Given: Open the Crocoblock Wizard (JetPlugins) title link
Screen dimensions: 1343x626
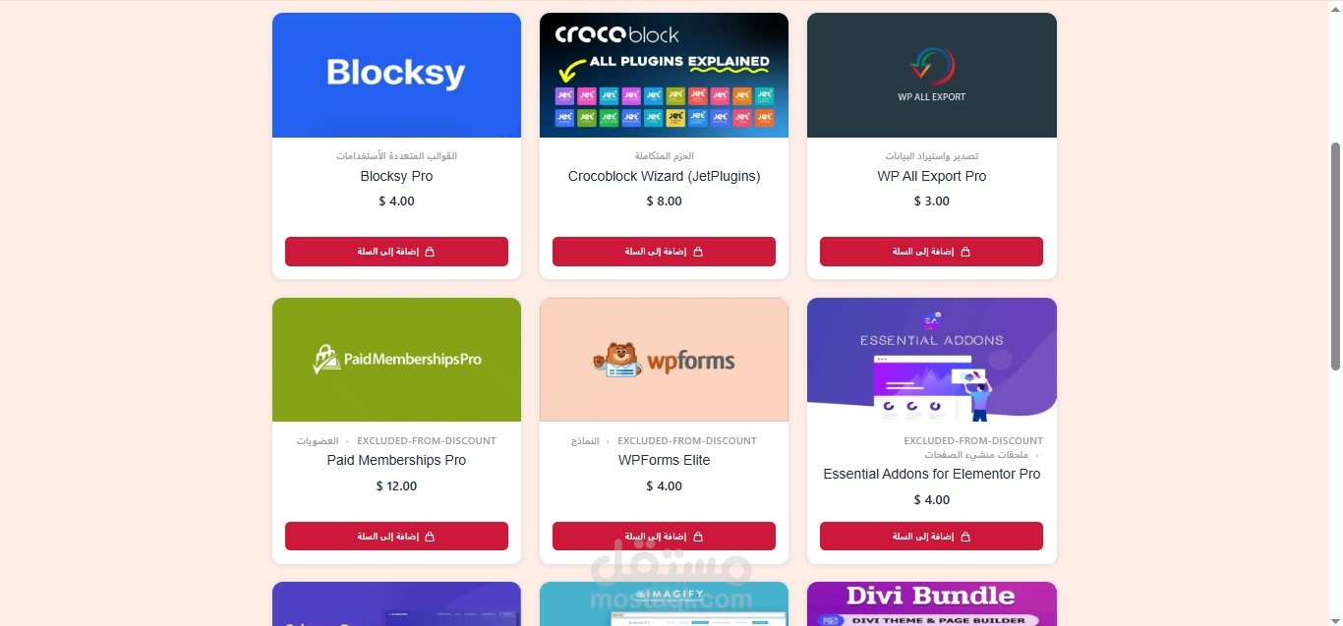Looking at the screenshot, I should click(x=664, y=176).
